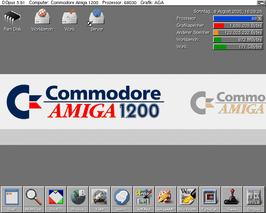Launch MultiView magnifier icon
266x213 pixels.
tap(34, 199)
